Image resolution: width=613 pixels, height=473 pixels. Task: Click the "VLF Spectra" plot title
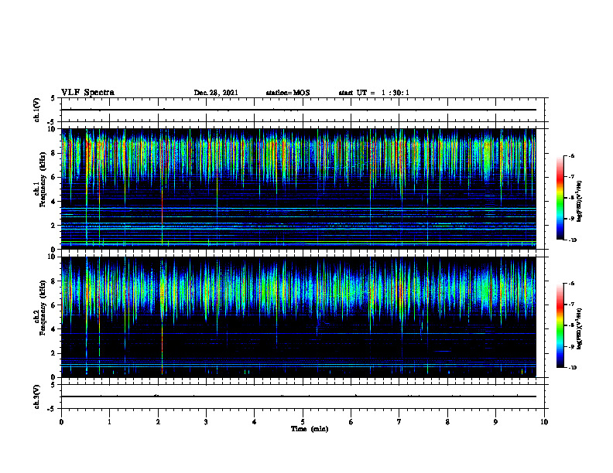87,93
